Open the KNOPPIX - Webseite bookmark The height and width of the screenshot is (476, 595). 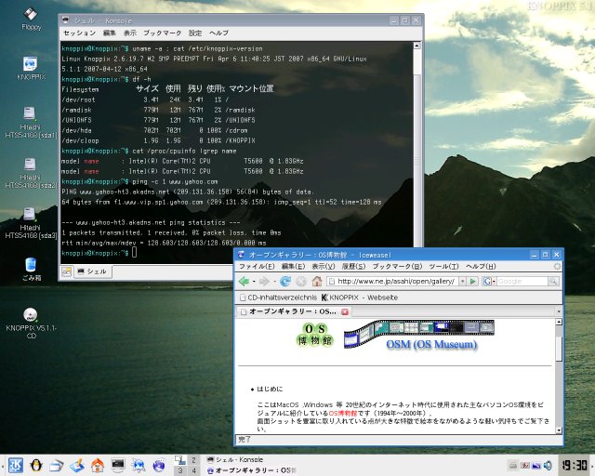360,297
